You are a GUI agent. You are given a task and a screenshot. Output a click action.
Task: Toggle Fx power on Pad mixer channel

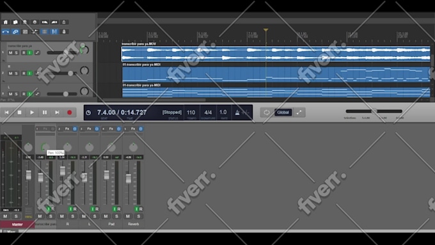click(119, 129)
